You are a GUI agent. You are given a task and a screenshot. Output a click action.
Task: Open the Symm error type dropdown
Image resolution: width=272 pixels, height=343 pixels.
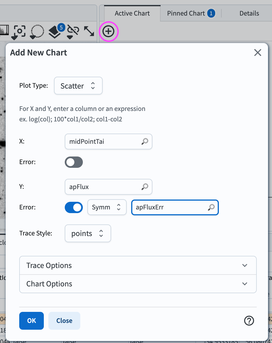[x=107, y=207]
